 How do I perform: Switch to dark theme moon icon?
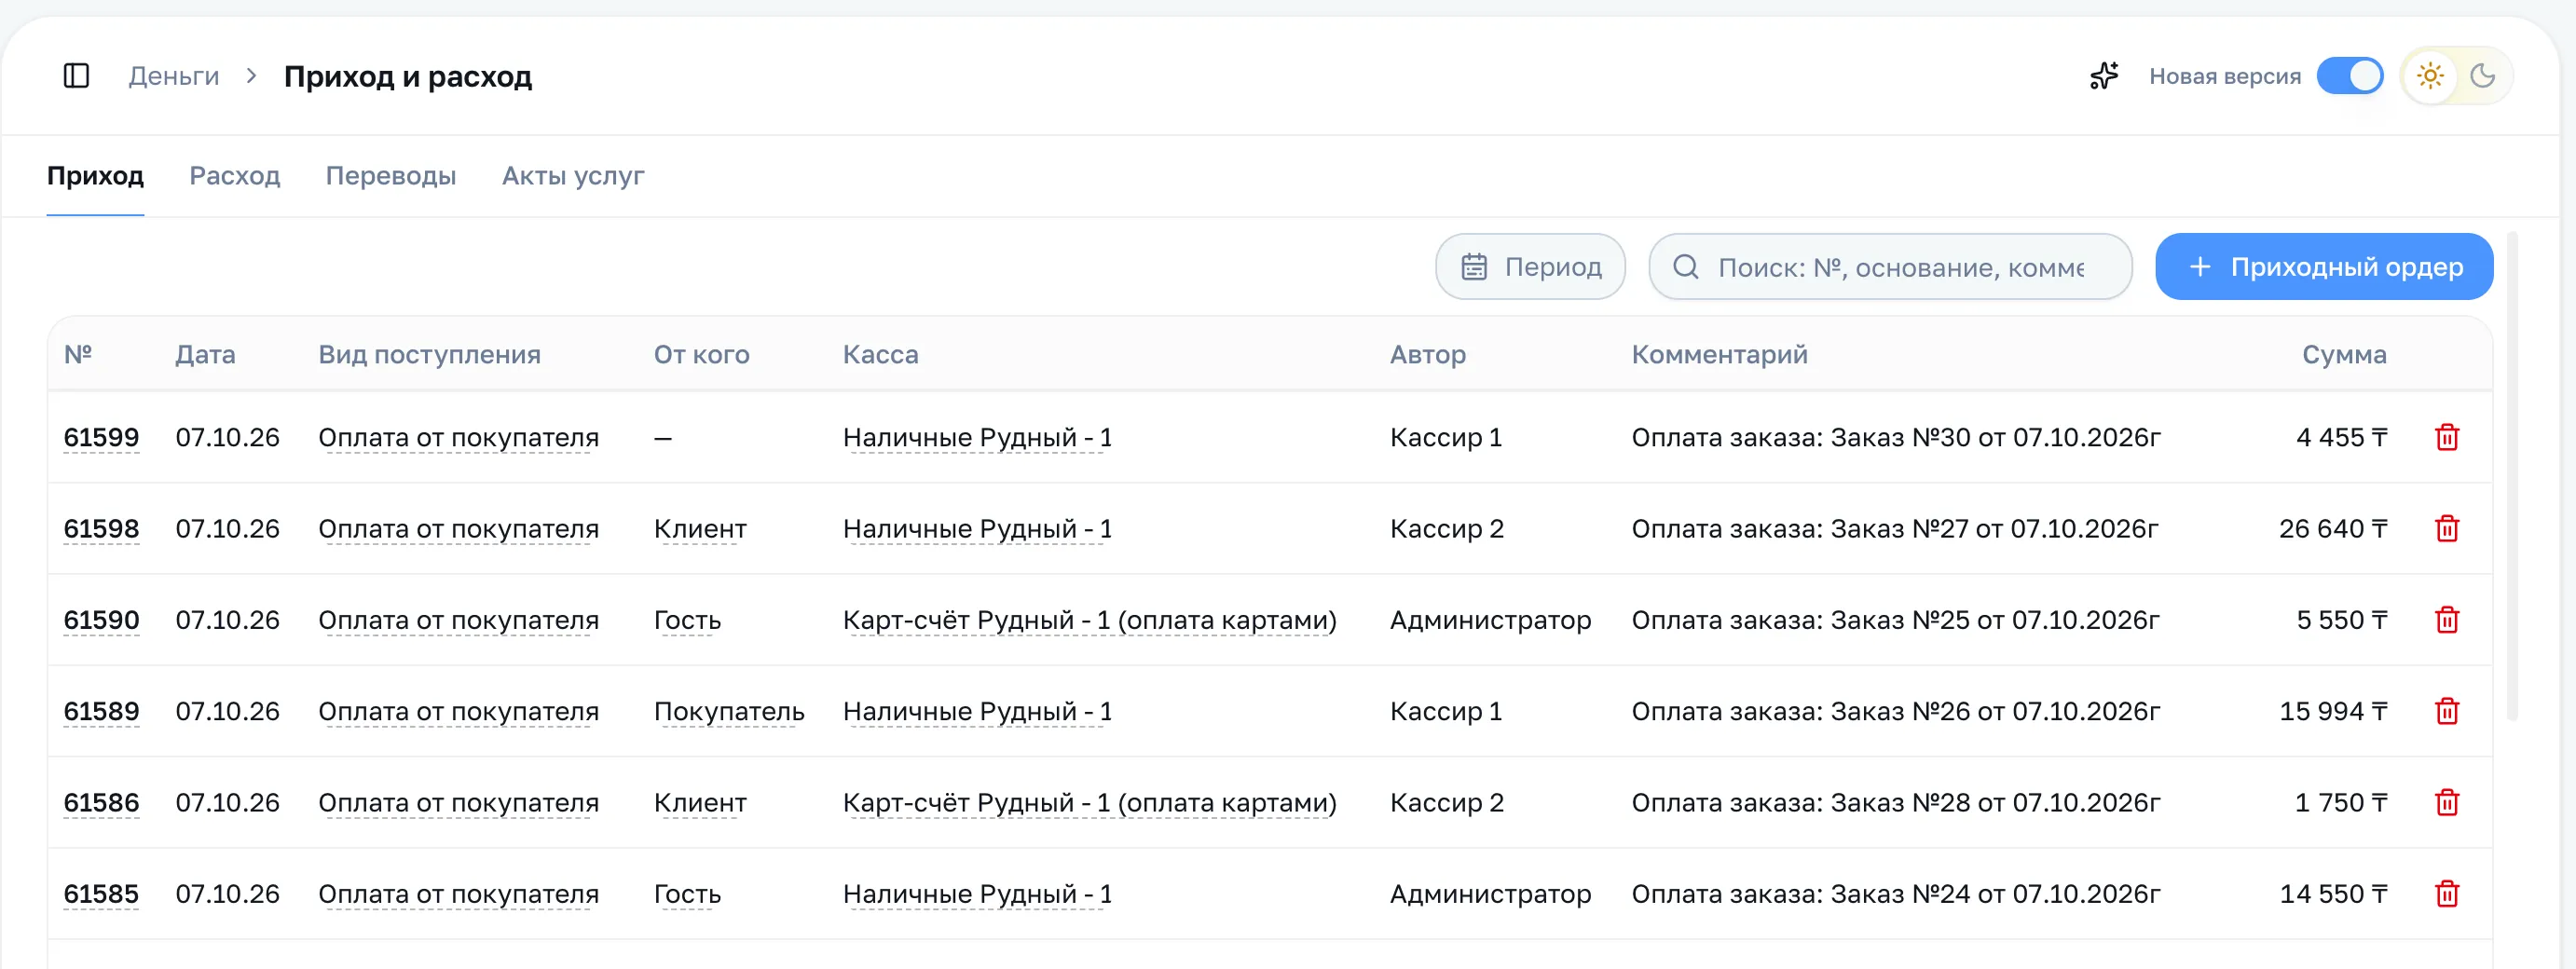[2483, 76]
